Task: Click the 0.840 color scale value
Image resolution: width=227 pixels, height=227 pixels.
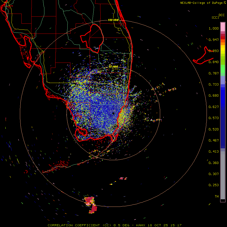Action: pyautogui.click(x=214, y=62)
